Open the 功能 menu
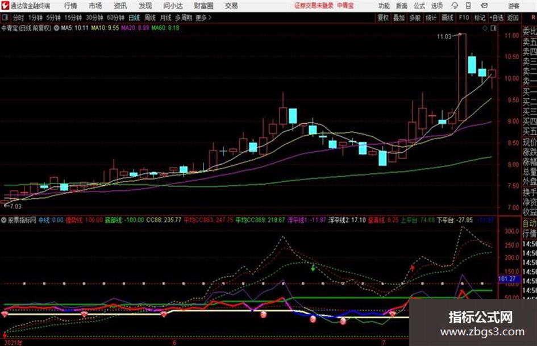537x346 pixels. click(384, 6)
